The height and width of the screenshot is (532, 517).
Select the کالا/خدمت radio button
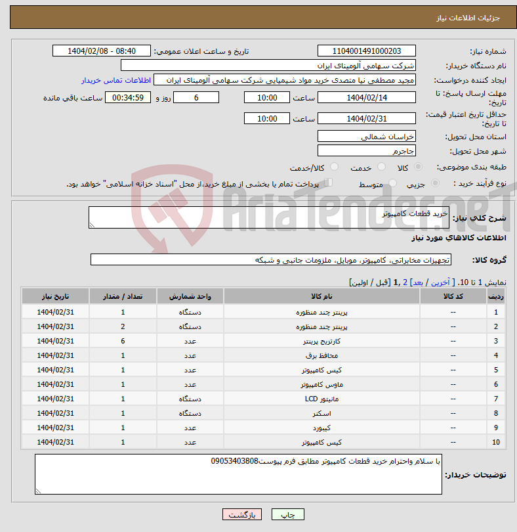click(334, 167)
